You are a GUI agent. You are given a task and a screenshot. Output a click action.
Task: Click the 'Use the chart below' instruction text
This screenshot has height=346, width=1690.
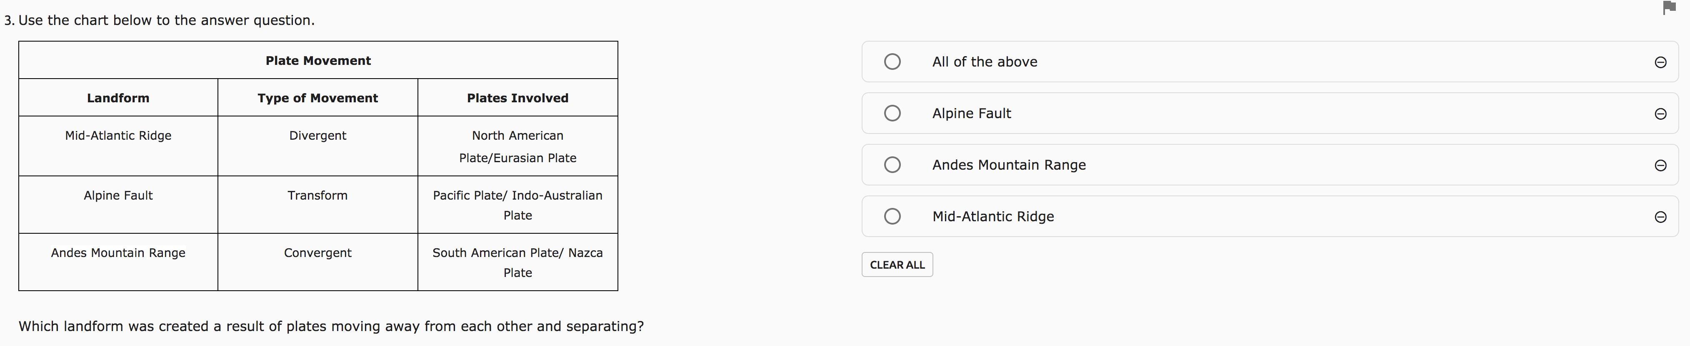[167, 20]
